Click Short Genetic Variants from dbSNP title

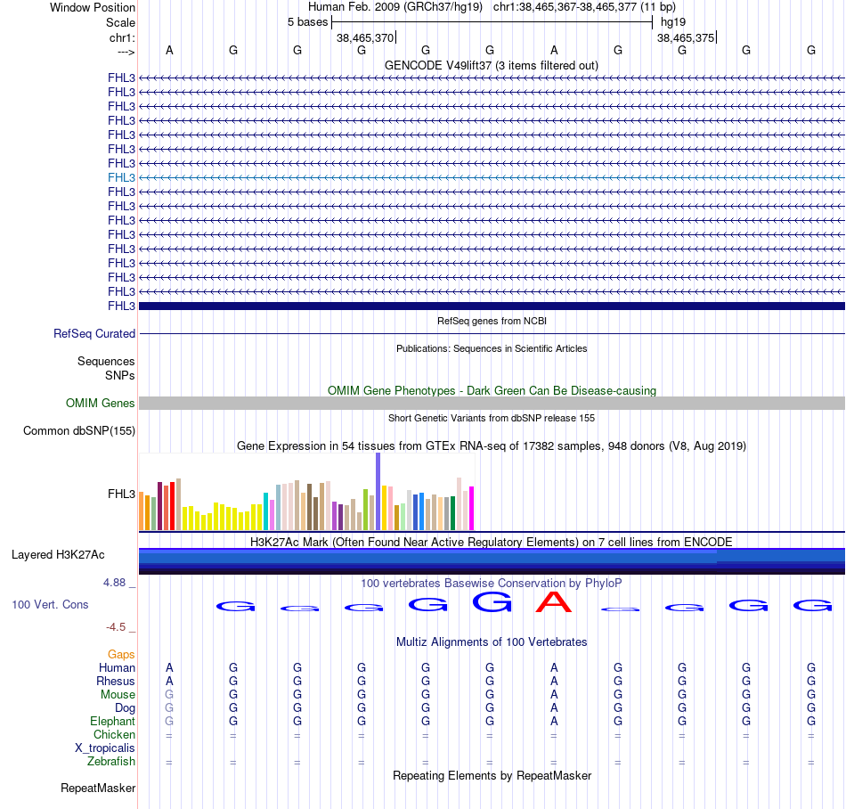492,418
